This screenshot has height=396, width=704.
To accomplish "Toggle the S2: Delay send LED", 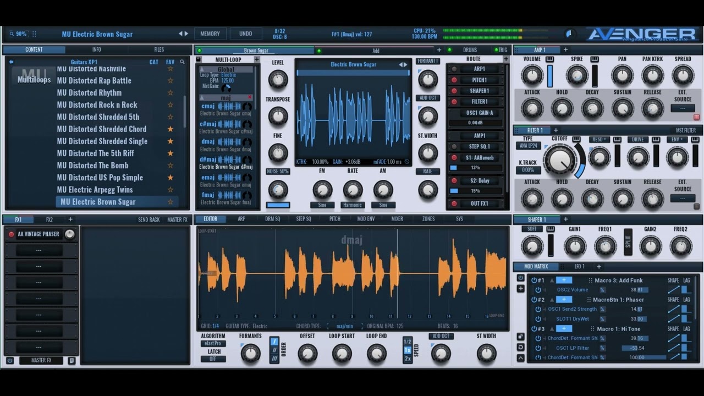I will (x=454, y=180).
